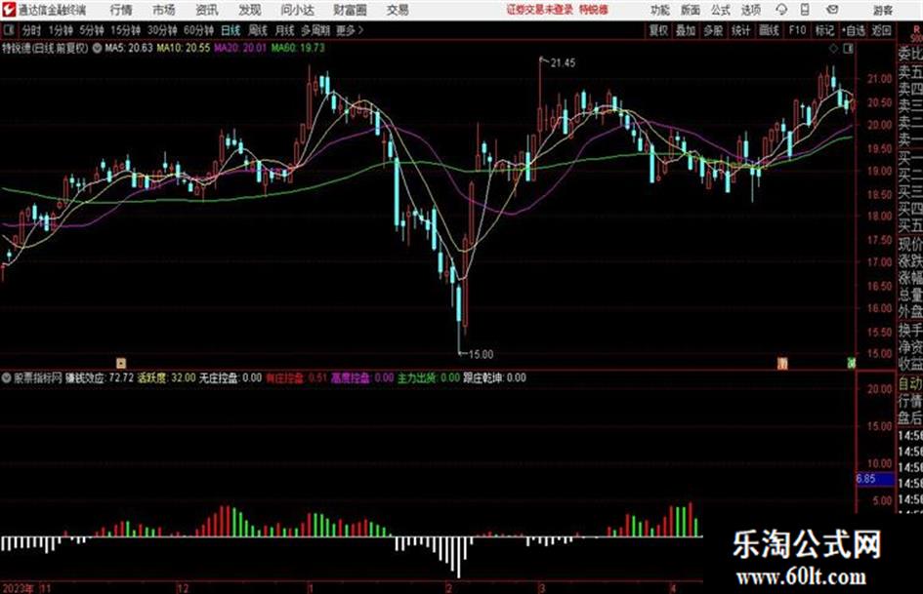Click the MA60: 19.73 value label
The height and width of the screenshot is (594, 923).
click(x=298, y=48)
